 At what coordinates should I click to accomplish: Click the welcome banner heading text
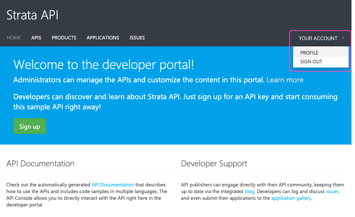(103, 65)
